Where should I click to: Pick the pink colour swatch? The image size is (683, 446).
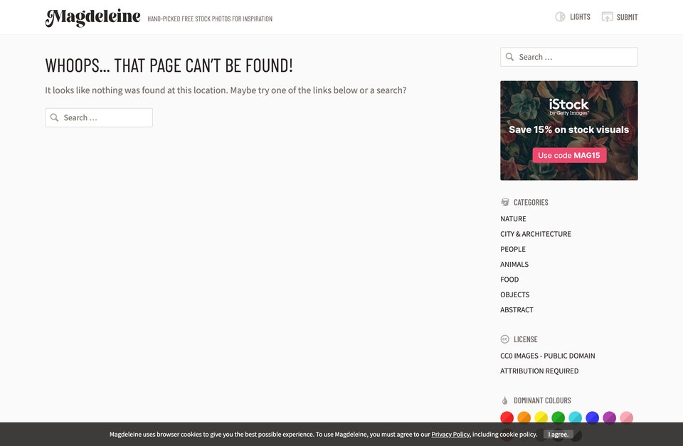coord(626,418)
